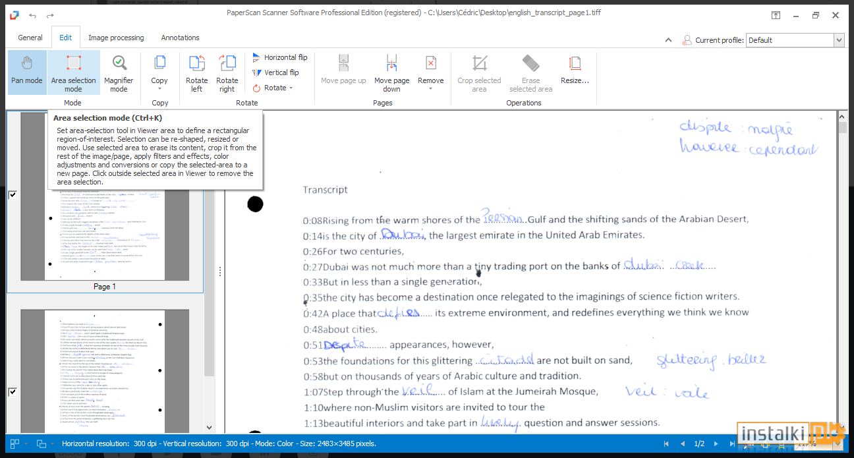Collapse the ribbon with the chevron
Image resolution: width=854 pixels, height=458 pixels.
[669, 41]
